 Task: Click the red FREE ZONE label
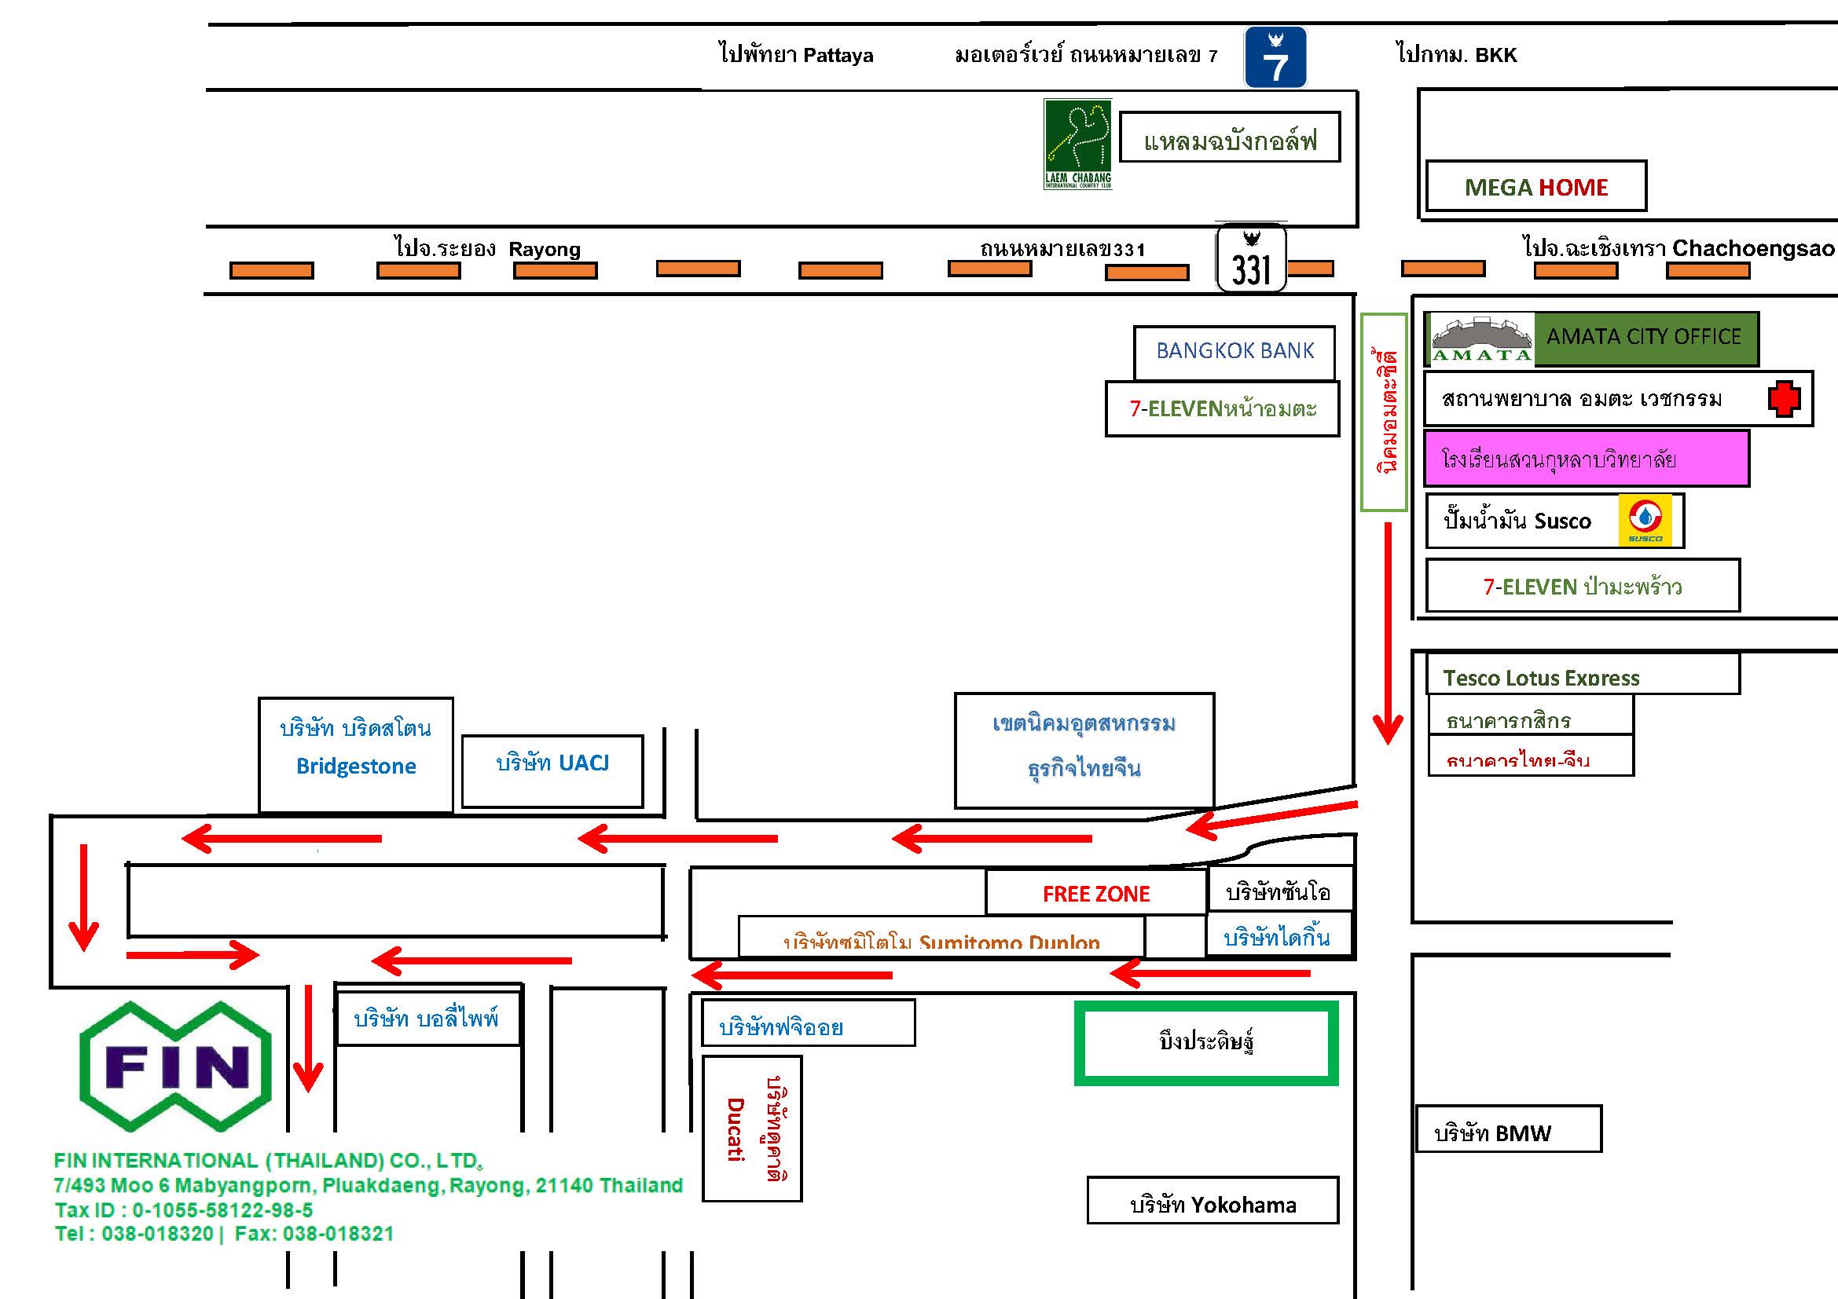pyautogui.click(x=1096, y=894)
